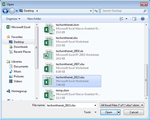Click the Forward navigation arrow
This screenshot has width=150, height=120.
[x=12, y=11]
